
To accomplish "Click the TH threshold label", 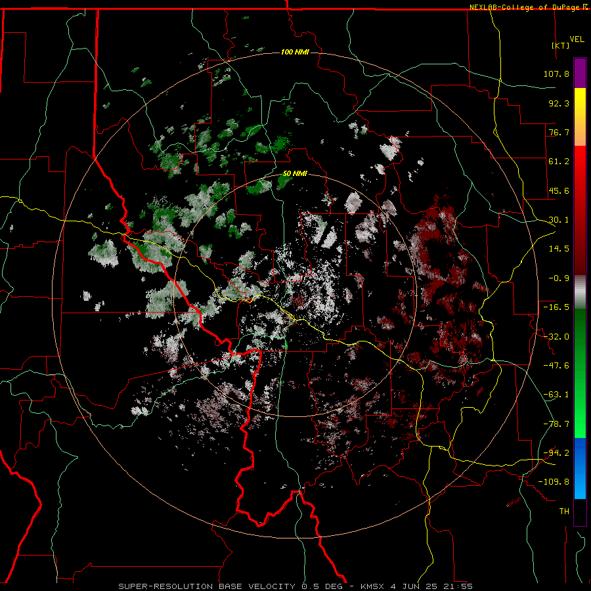I will 564,512.
